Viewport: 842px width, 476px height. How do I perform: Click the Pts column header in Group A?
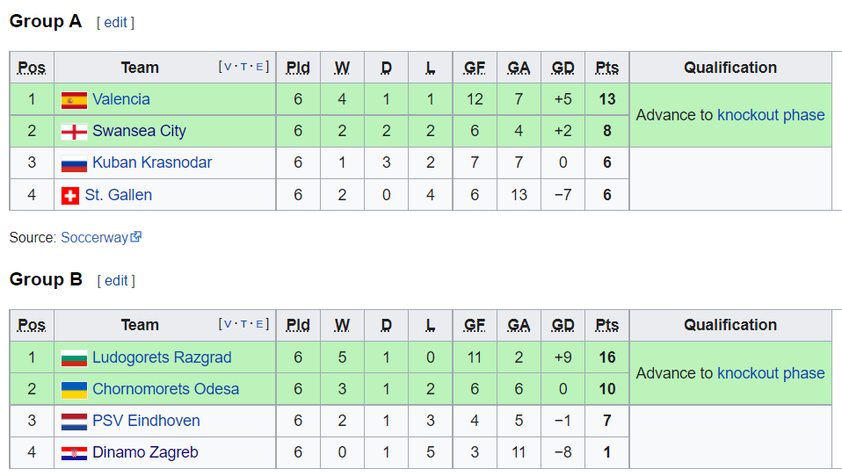(x=606, y=68)
